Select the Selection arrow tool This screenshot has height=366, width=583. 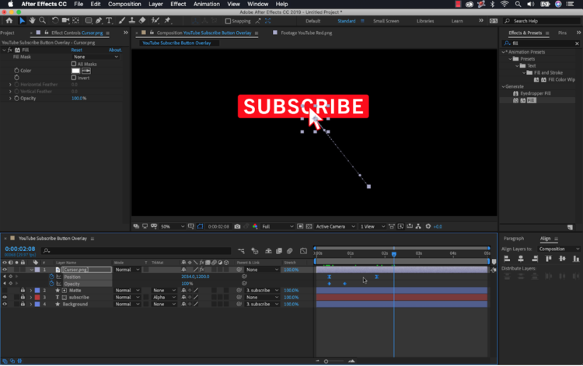point(23,21)
